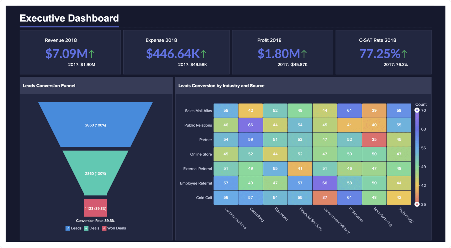Select Cold Call Technology cell 42

coord(399,198)
